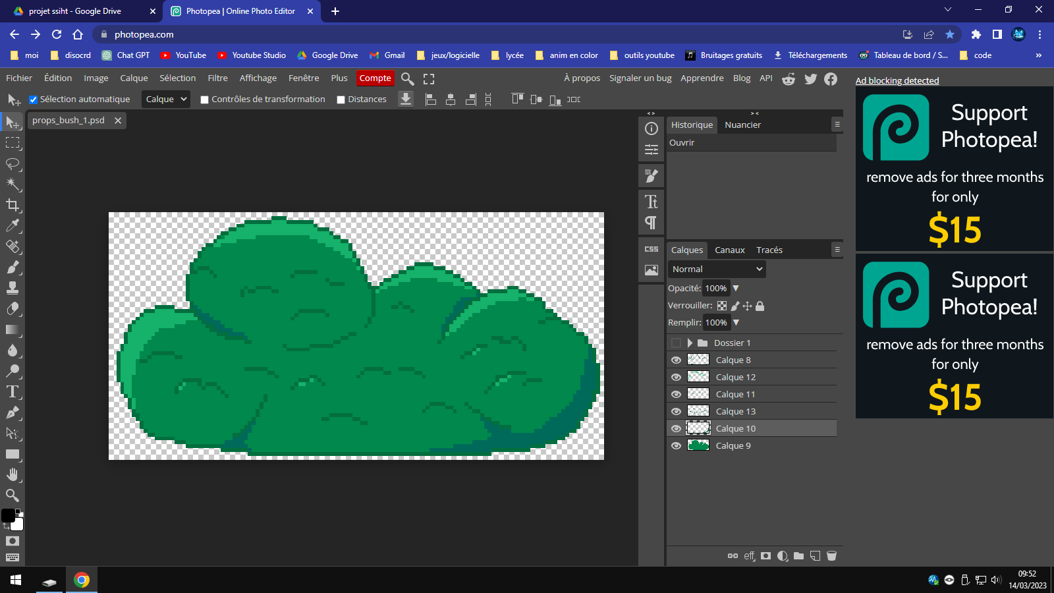The width and height of the screenshot is (1054, 593).
Task: Open the Normal blend mode dropdown
Action: click(x=717, y=269)
